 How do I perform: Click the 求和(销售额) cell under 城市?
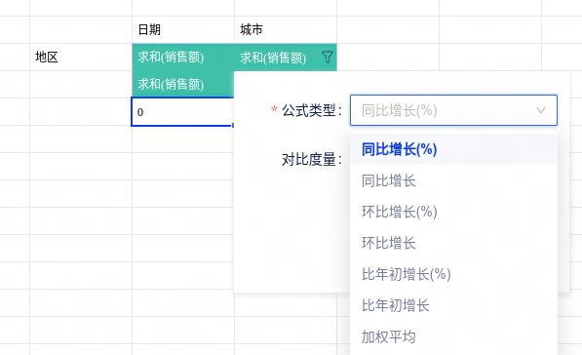pos(286,57)
